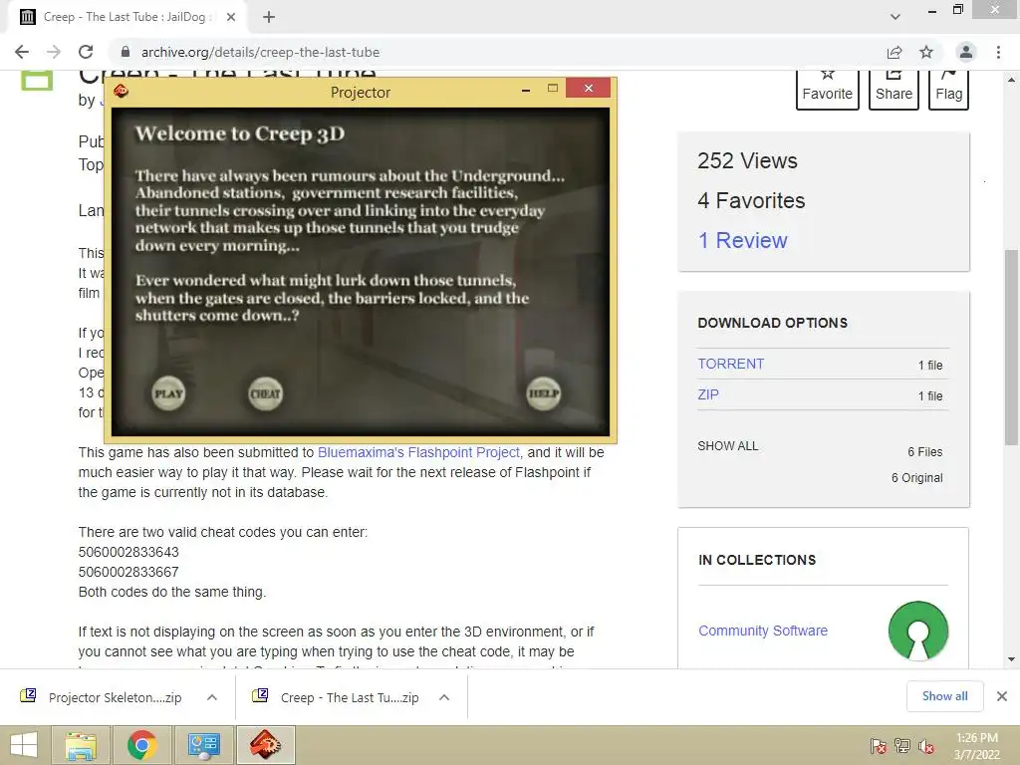Open the HELP button in Creep 3D
Screen dimensions: 1020x765
[x=544, y=393]
